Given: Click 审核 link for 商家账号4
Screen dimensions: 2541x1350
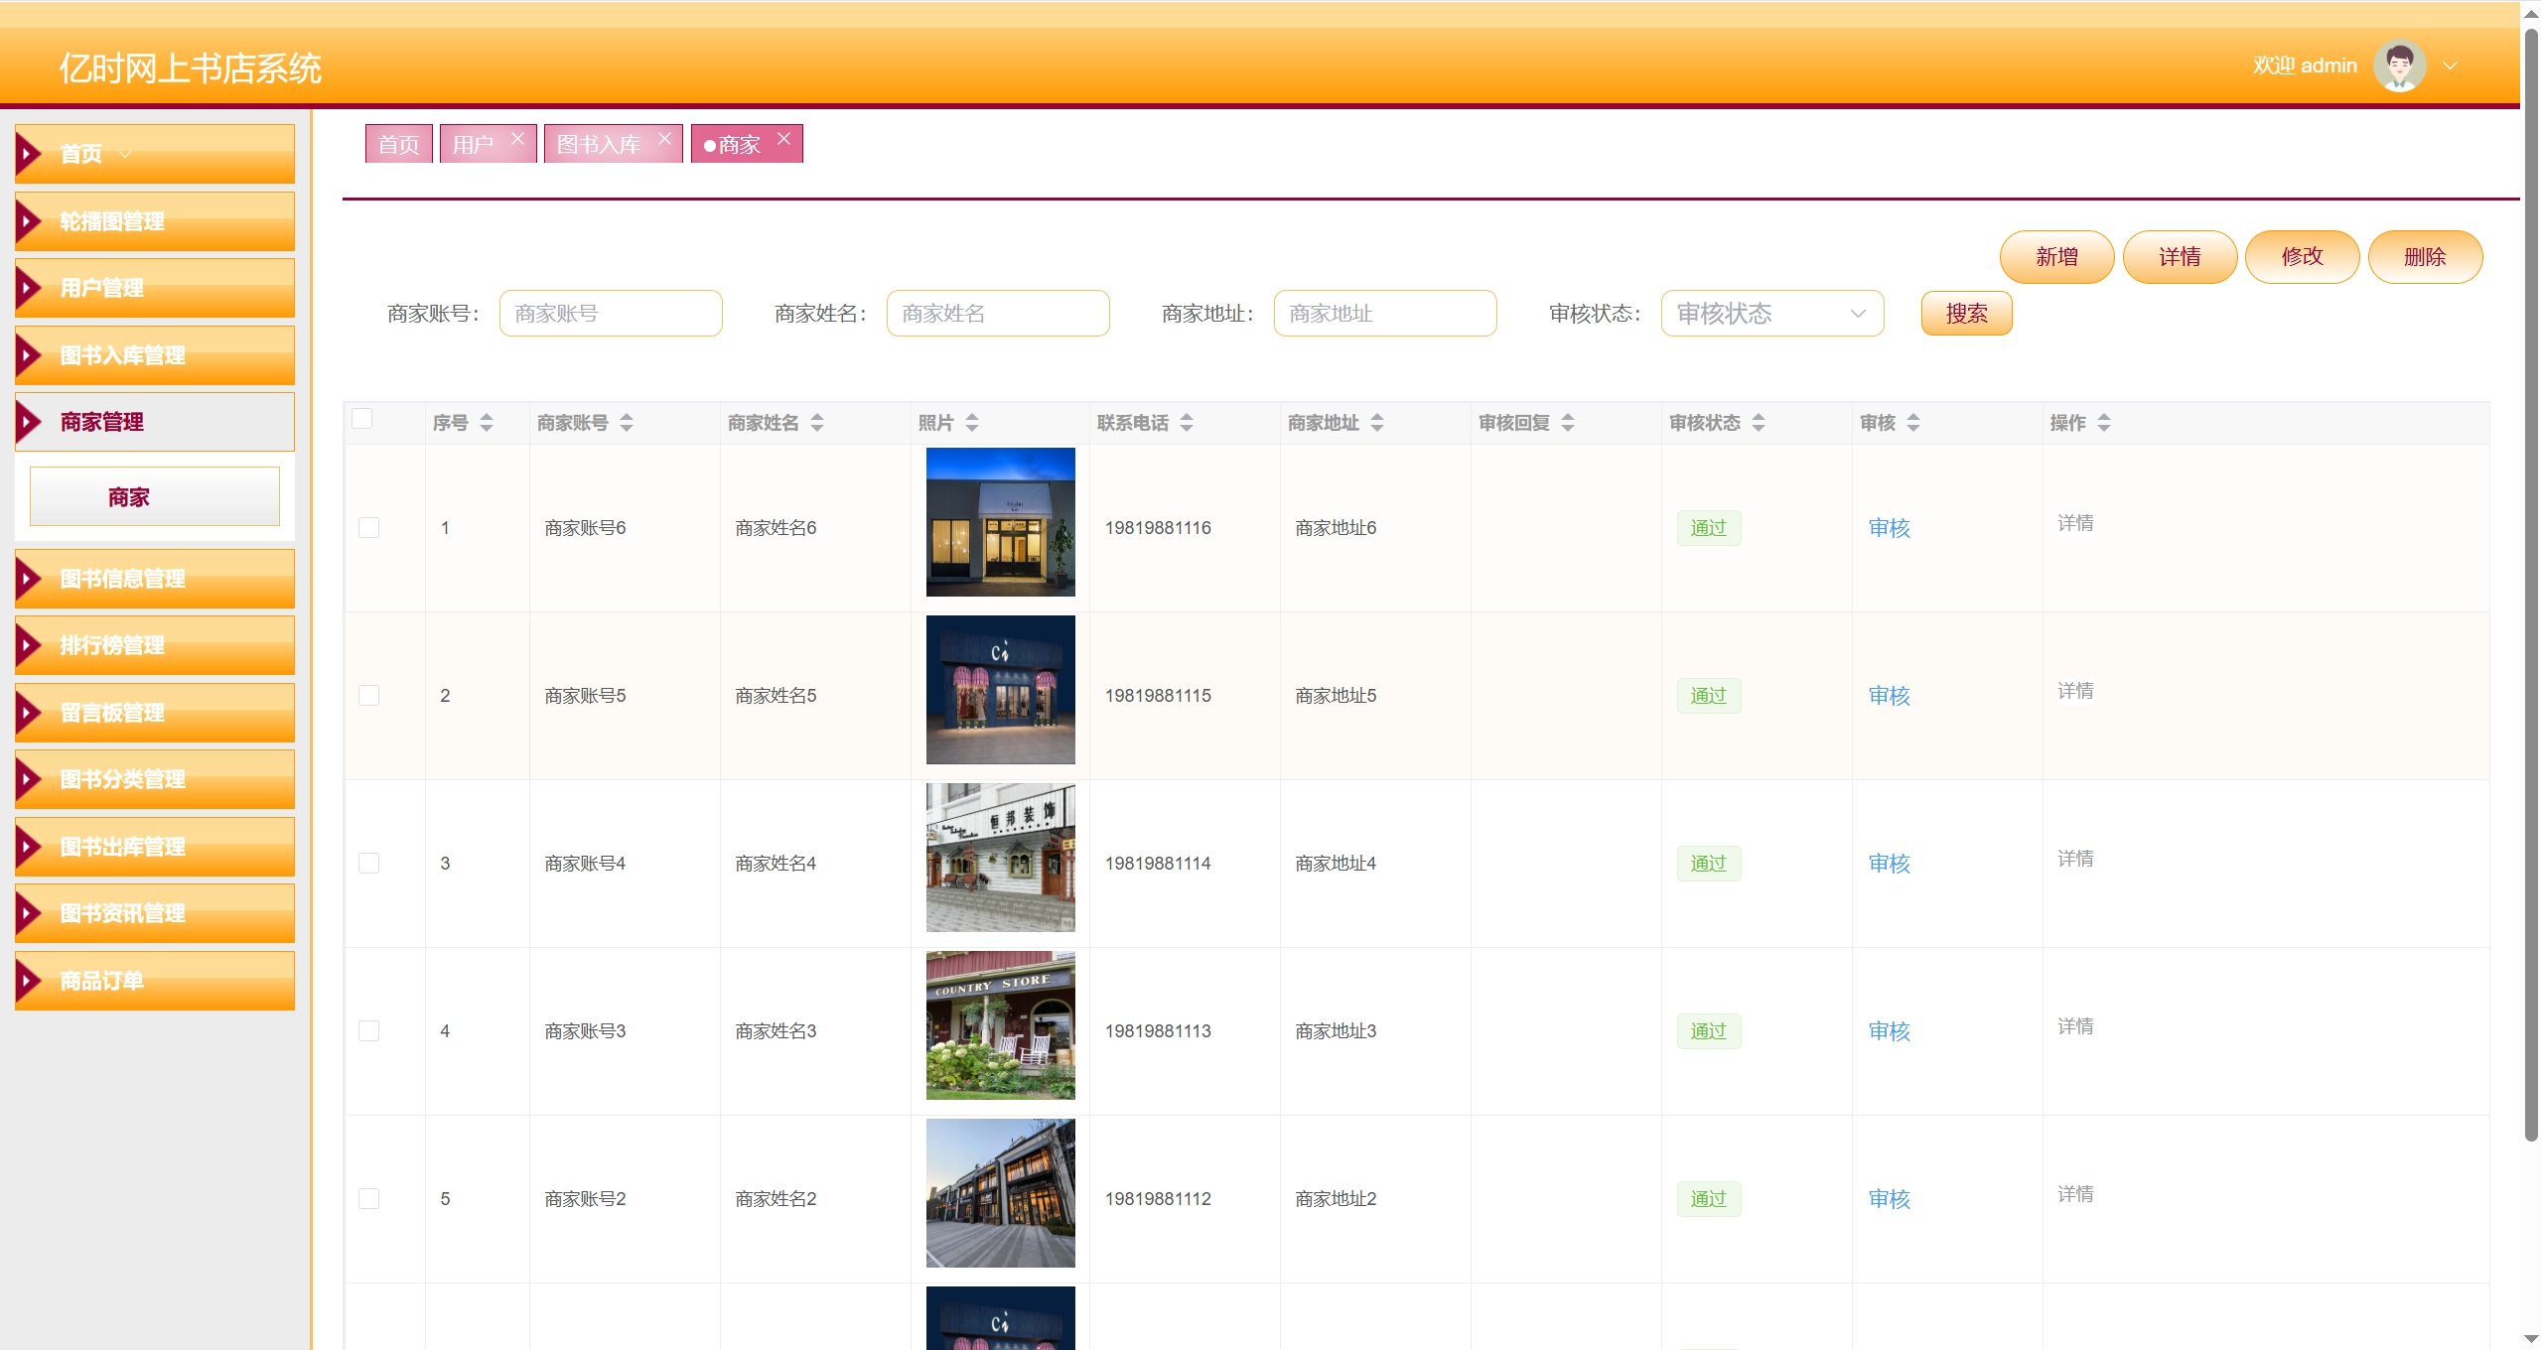Looking at the screenshot, I should (1889, 864).
